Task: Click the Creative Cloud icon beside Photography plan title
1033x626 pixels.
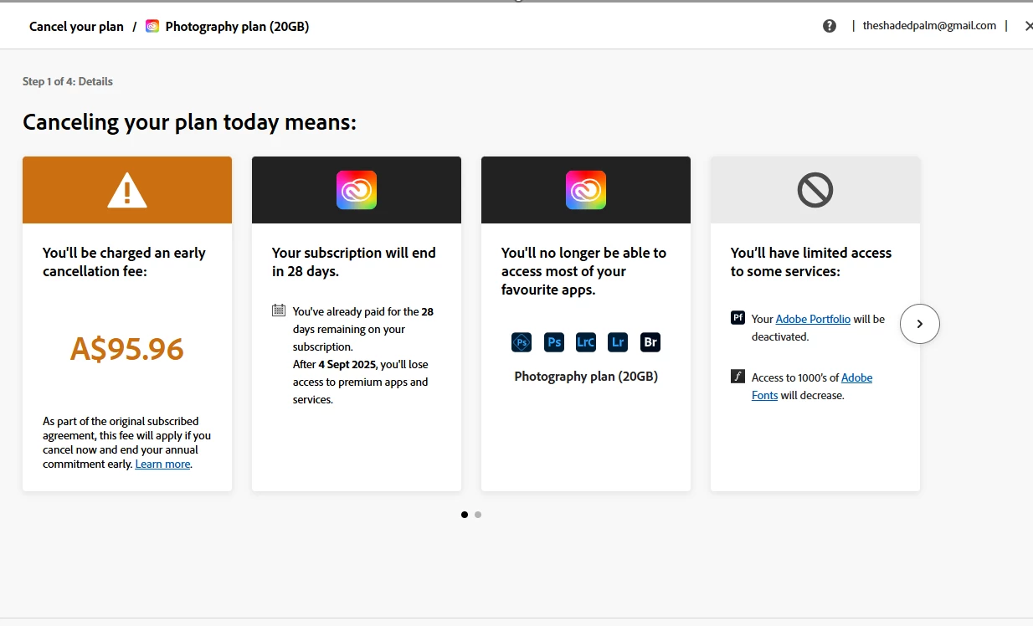Action: 152,26
